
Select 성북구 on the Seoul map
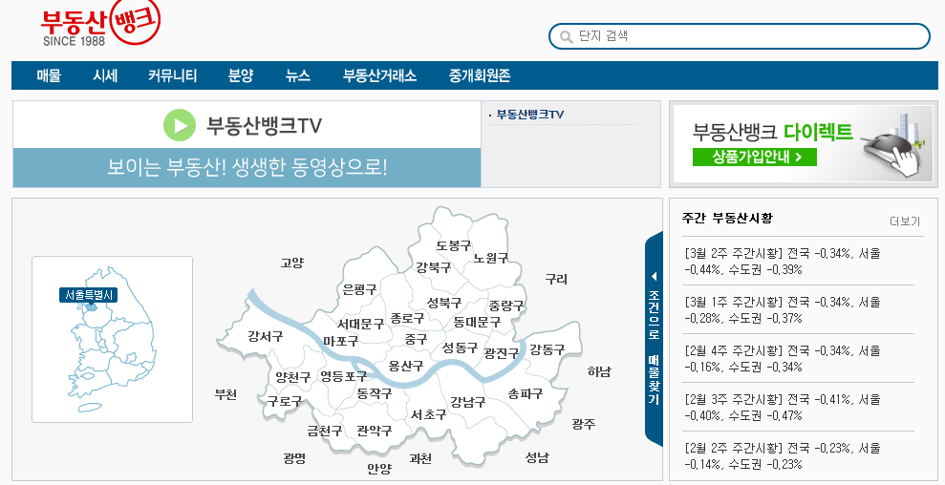444,303
